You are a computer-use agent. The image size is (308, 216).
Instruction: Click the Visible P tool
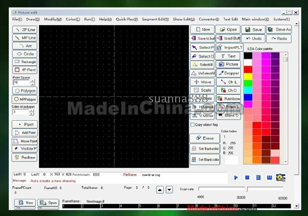coord(25,149)
